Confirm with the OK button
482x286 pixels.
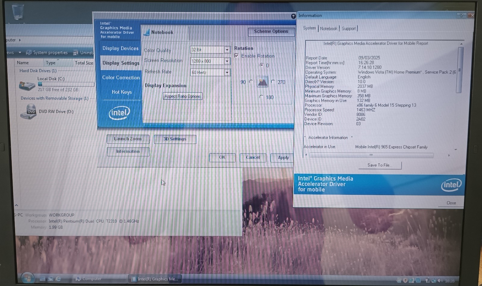coord(222,157)
